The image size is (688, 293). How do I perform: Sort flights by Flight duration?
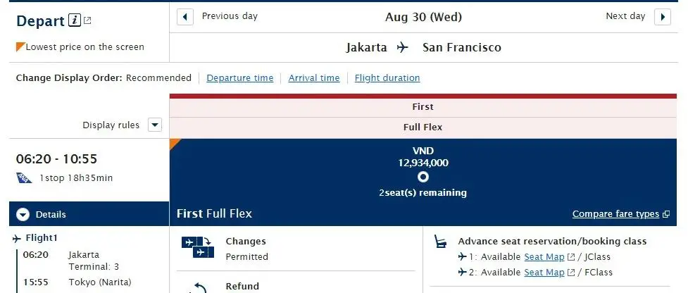[x=387, y=78]
